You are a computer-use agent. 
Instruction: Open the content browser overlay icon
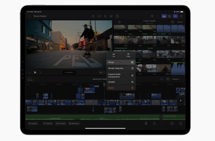(169, 16)
